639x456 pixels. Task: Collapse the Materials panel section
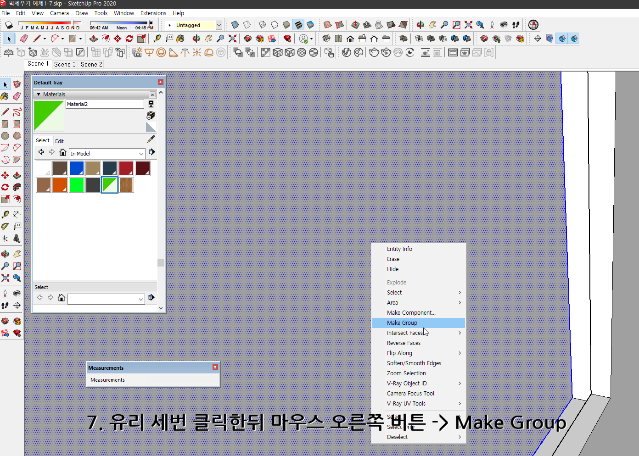tap(39, 95)
